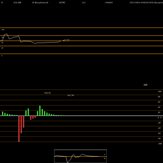Click the 40 label on MR axis
Viewport: 163px width, 163px height.
159,107
